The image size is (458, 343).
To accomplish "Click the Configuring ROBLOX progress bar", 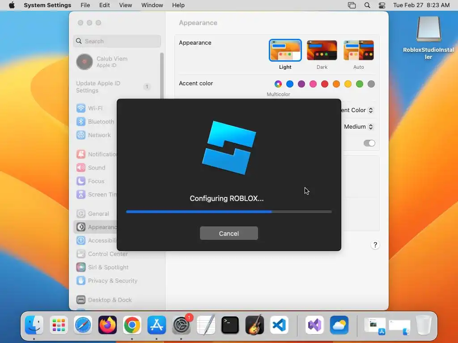I will point(229,212).
